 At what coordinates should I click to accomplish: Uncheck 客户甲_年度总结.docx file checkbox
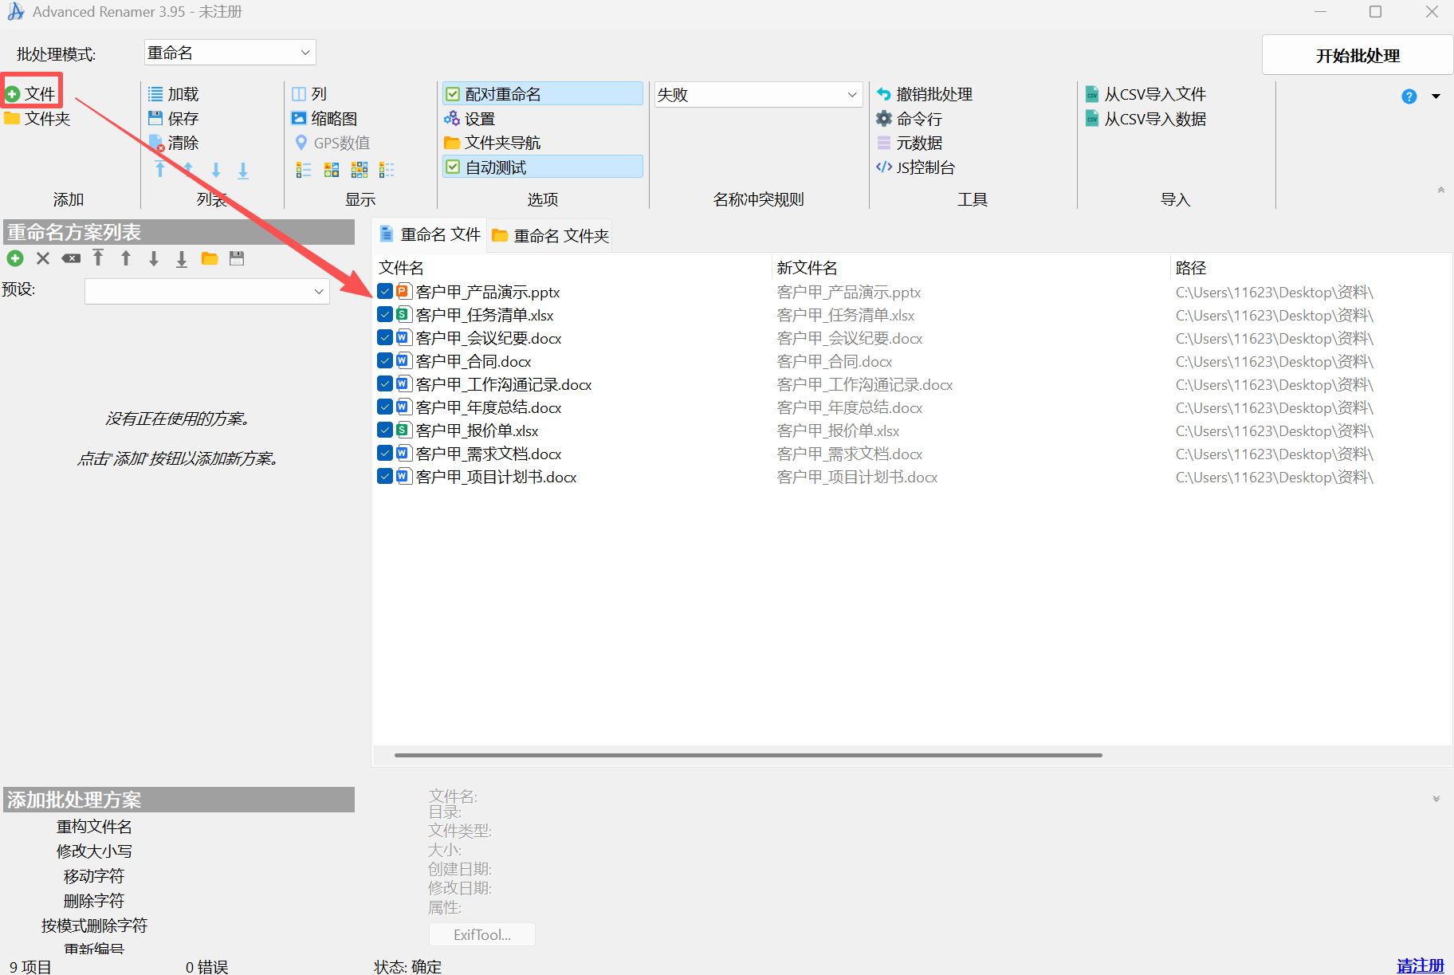pyautogui.click(x=385, y=407)
